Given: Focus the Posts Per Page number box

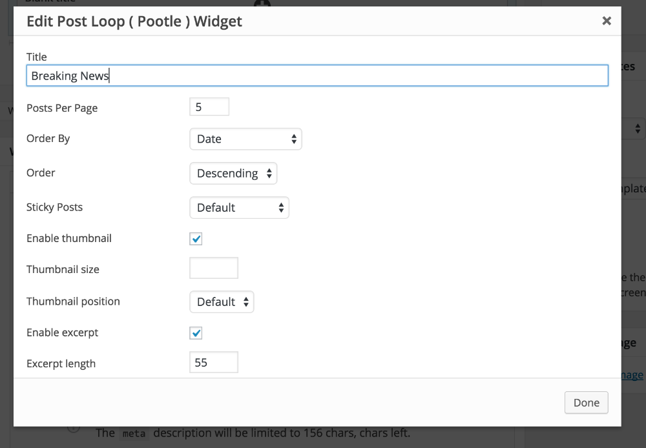Looking at the screenshot, I should [x=209, y=107].
